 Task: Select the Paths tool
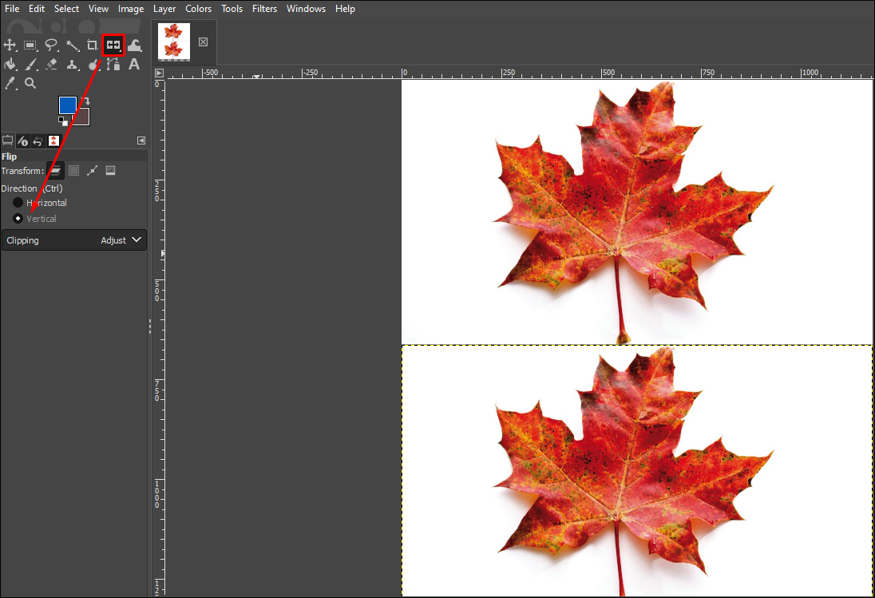tap(113, 64)
